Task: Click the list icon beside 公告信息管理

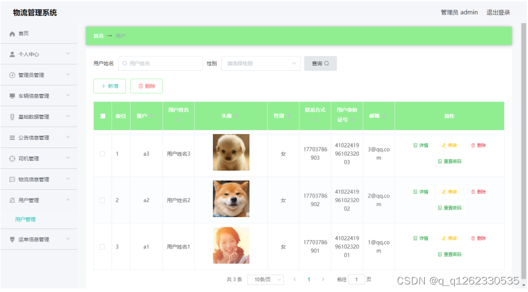Action: [12, 138]
